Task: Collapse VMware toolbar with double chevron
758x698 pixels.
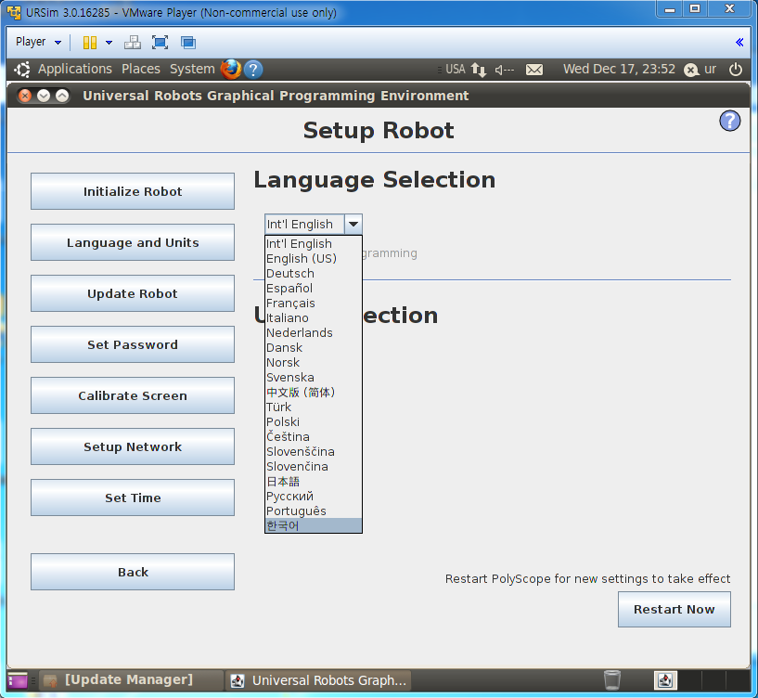Action: pos(739,43)
